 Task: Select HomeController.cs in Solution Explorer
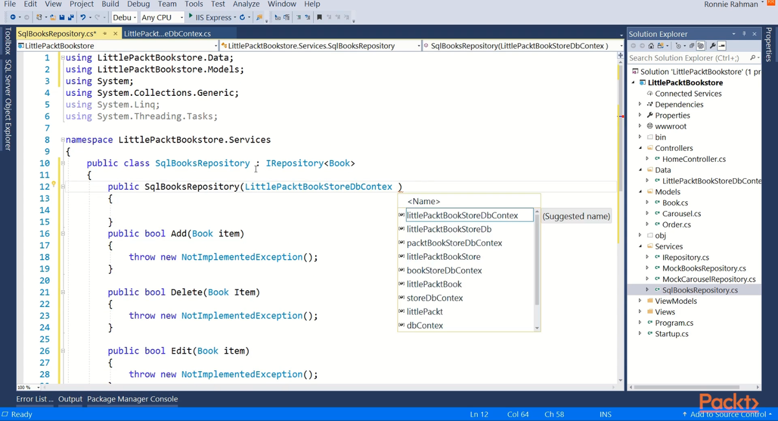tap(694, 159)
